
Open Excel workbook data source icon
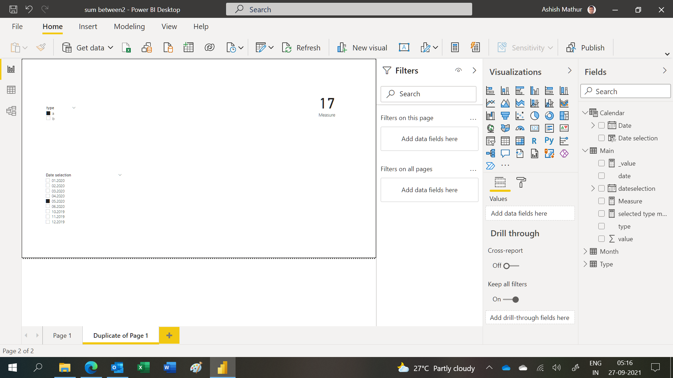pyautogui.click(x=126, y=48)
